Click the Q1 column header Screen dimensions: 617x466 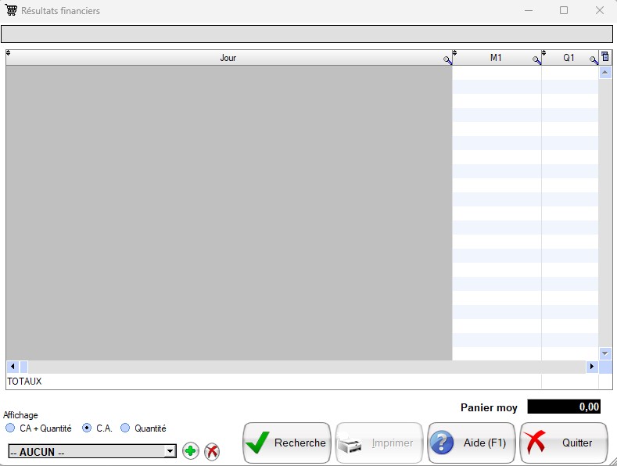pos(569,58)
